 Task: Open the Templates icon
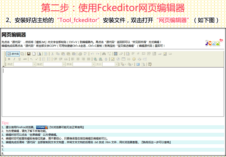(x=46, y=54)
